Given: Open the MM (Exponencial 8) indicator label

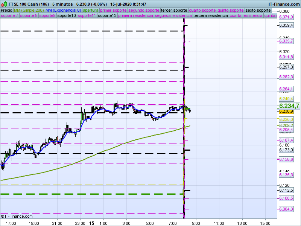Looking at the screenshot, I should click(63, 11).
